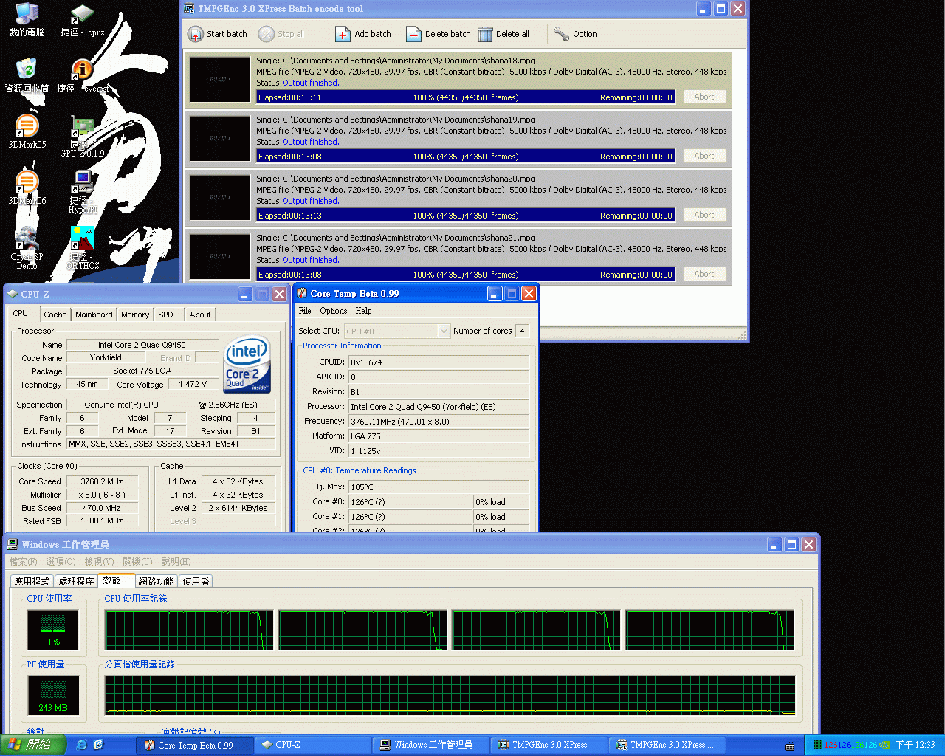Switch to the 網路功能 tab in Task Manager
Screen dimensions: 945x756
pyautogui.click(x=157, y=582)
